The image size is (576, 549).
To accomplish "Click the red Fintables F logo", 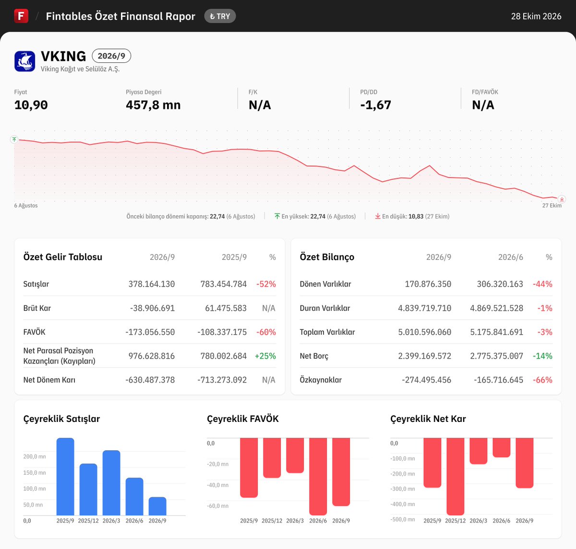I will [x=21, y=16].
